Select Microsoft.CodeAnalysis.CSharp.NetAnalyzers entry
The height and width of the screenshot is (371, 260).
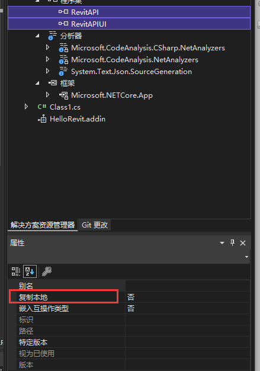click(148, 48)
